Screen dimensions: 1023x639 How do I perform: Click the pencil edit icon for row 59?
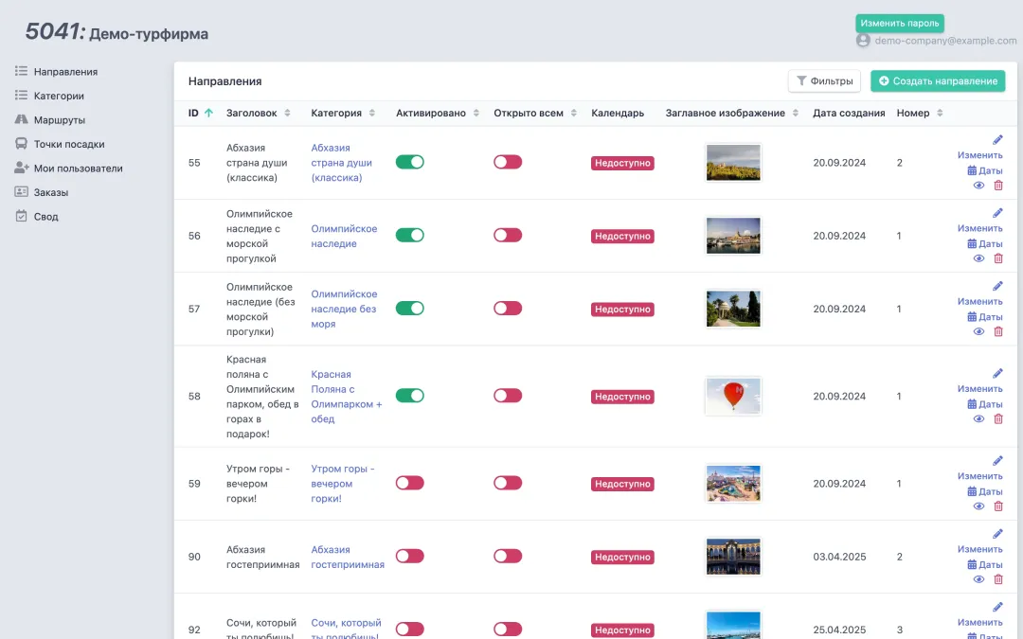[997, 460]
